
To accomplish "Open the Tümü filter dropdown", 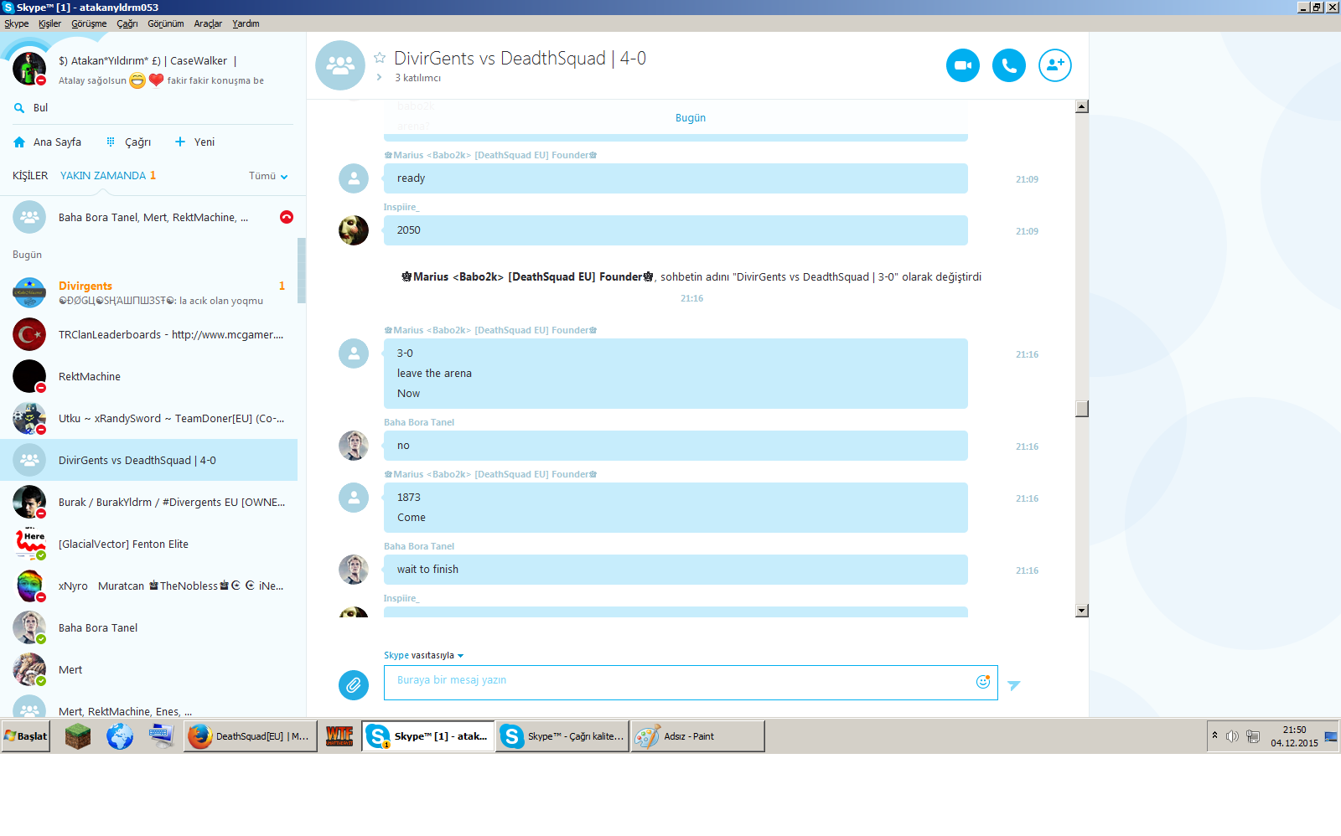I will (268, 176).
